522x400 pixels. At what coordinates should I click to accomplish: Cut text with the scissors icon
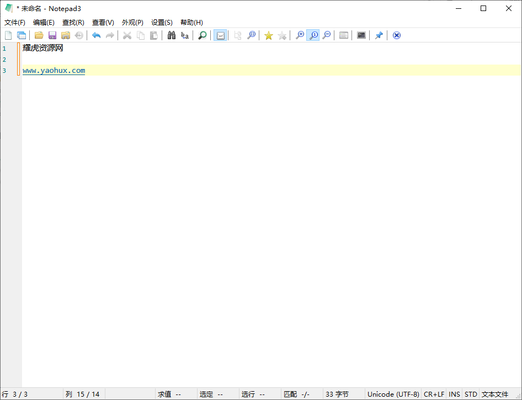(126, 35)
